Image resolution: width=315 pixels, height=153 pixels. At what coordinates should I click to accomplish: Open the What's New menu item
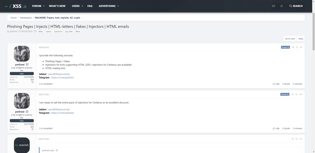(x=57, y=6)
